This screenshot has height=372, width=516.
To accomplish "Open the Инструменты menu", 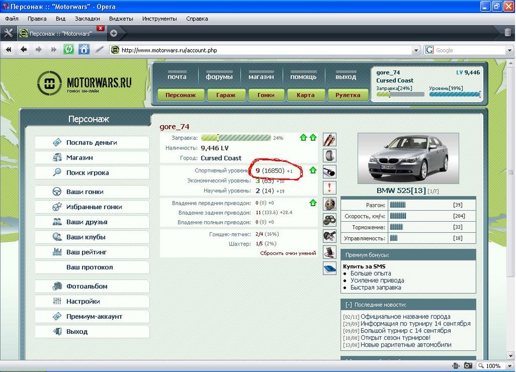I will (x=159, y=19).
